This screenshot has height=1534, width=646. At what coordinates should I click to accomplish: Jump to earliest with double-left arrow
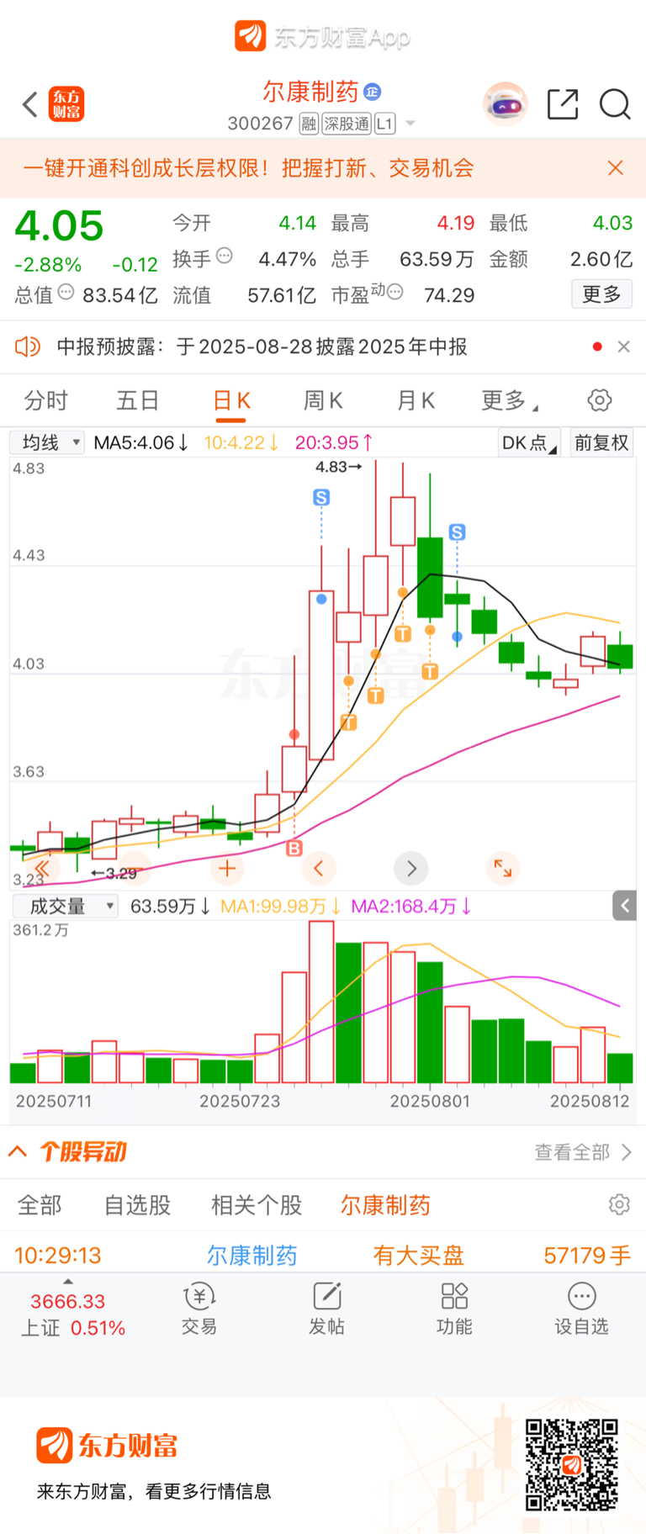(x=41, y=869)
